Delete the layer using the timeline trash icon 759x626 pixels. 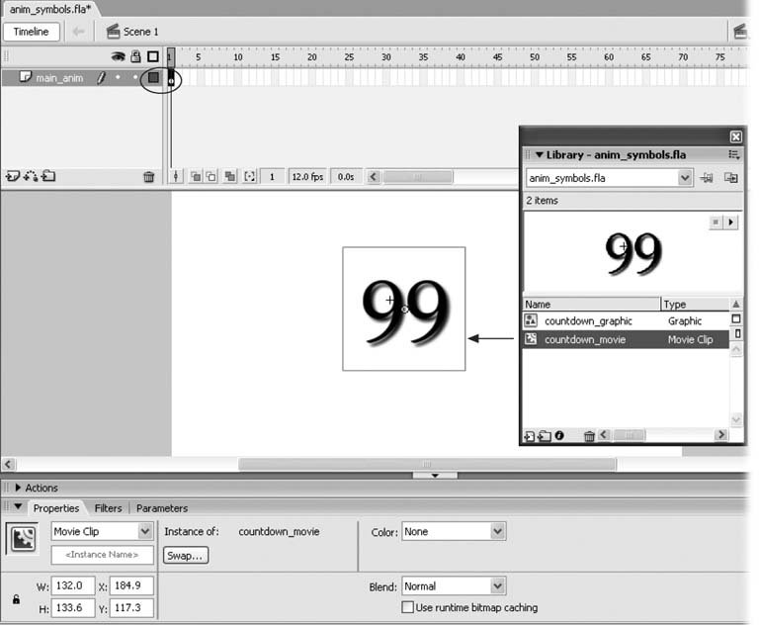coord(149,177)
